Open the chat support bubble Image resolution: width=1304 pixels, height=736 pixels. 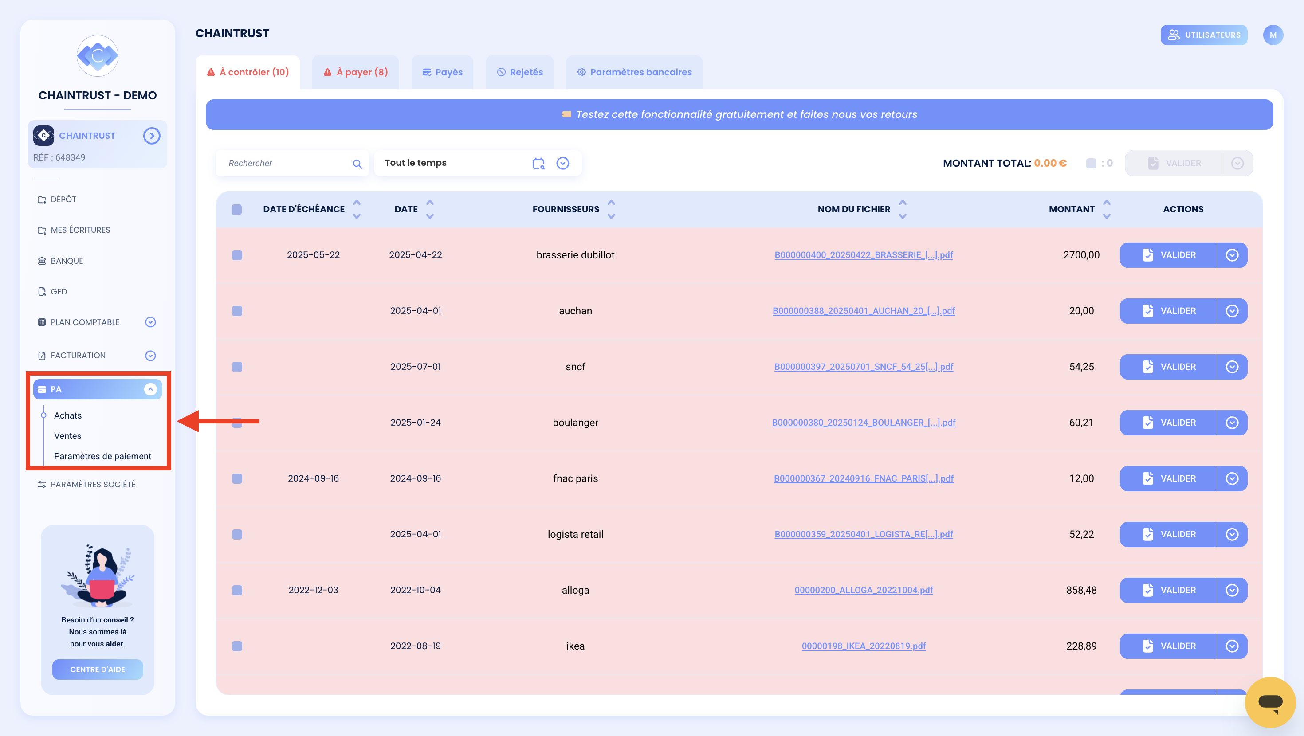(x=1269, y=702)
